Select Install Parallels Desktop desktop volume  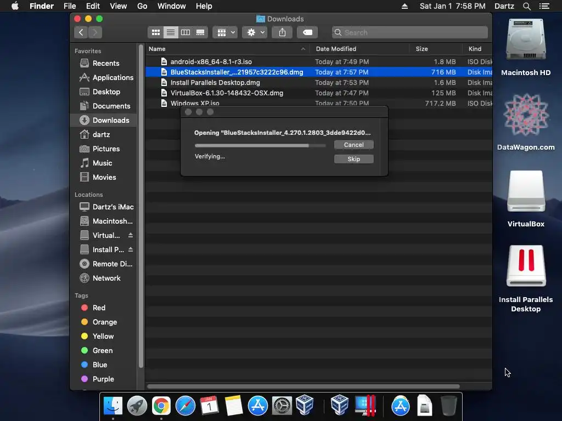pos(526,278)
